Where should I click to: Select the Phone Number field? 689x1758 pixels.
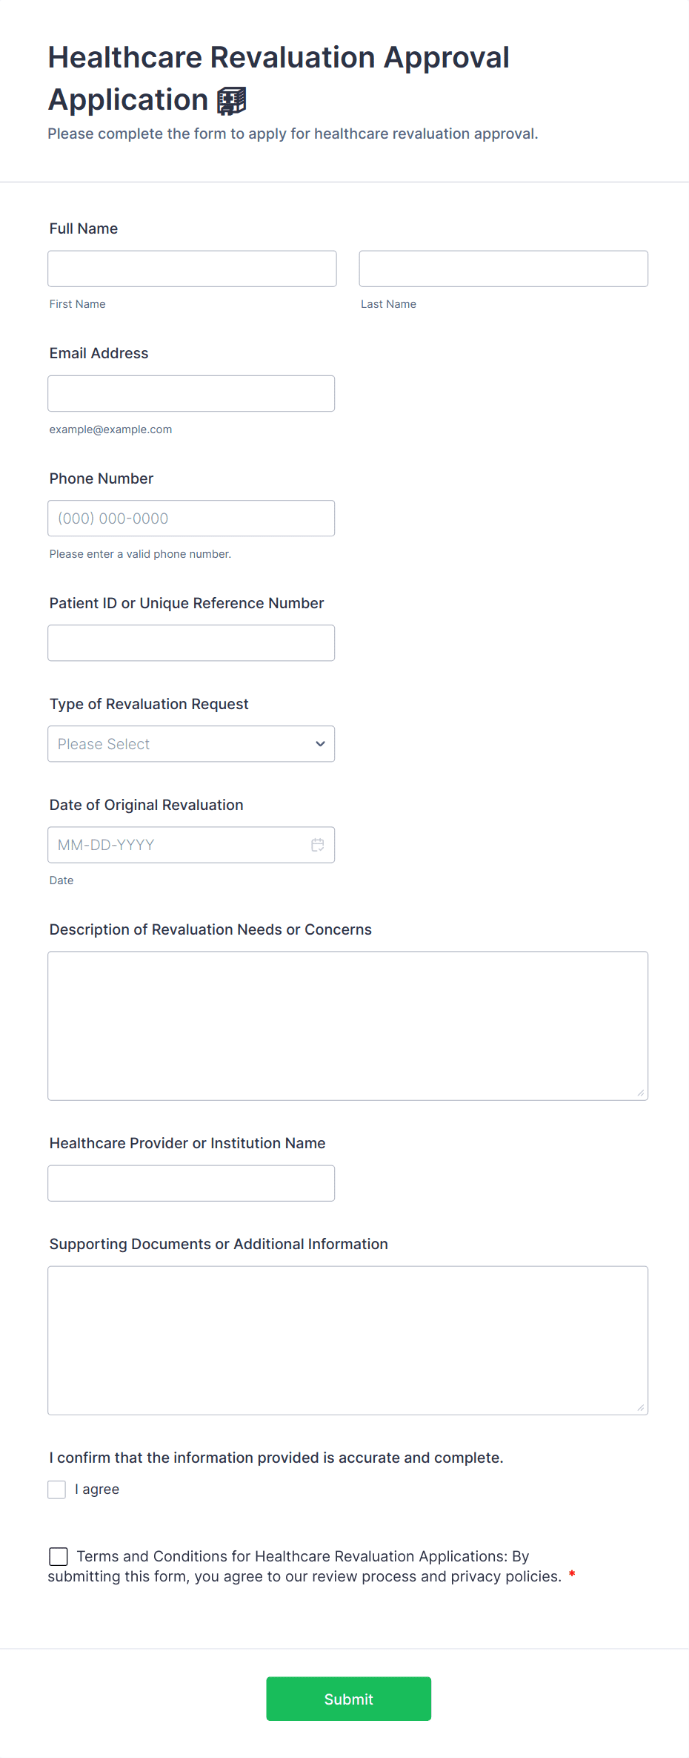point(191,518)
